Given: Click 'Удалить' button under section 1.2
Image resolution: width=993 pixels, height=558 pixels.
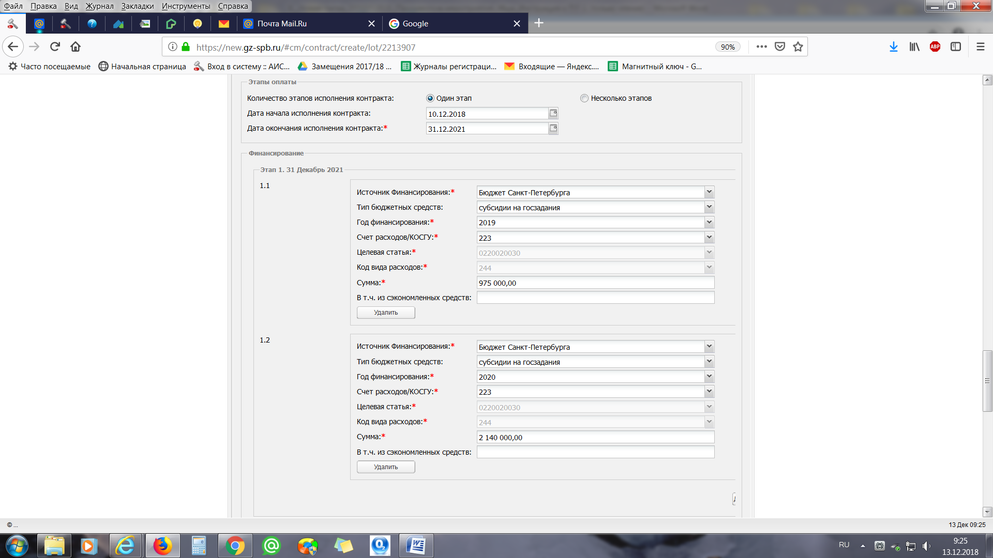Looking at the screenshot, I should point(386,467).
